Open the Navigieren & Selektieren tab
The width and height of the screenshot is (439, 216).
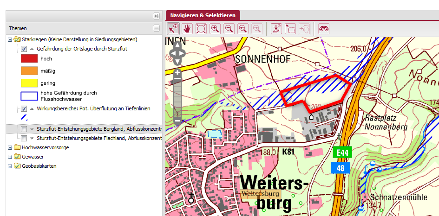203,15
